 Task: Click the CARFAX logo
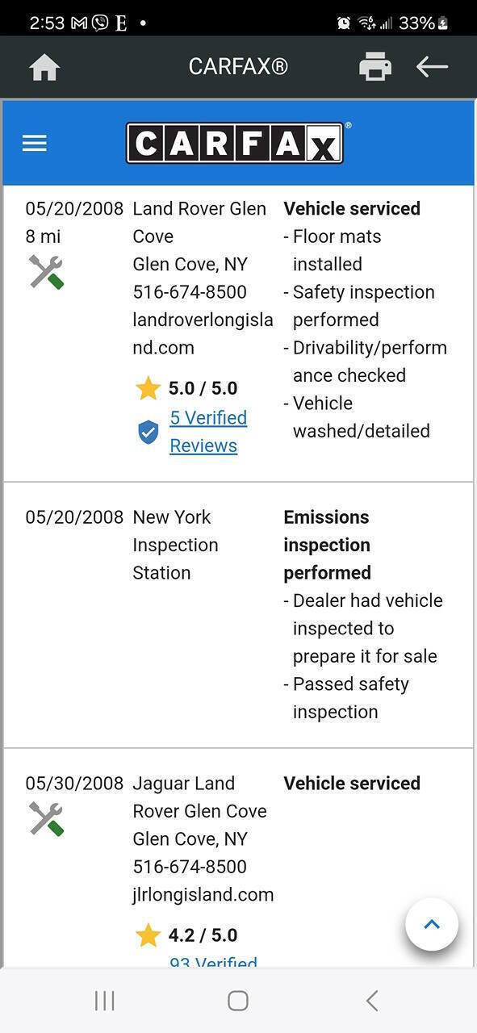pyautogui.click(x=235, y=144)
